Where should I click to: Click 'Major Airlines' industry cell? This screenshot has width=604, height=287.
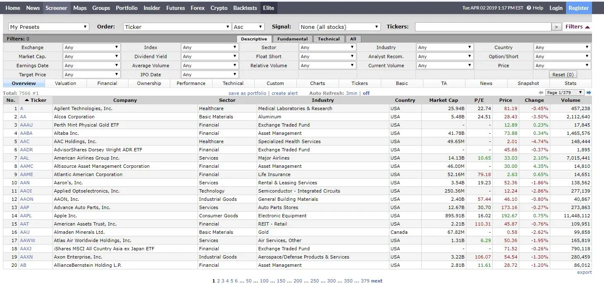[x=323, y=158]
